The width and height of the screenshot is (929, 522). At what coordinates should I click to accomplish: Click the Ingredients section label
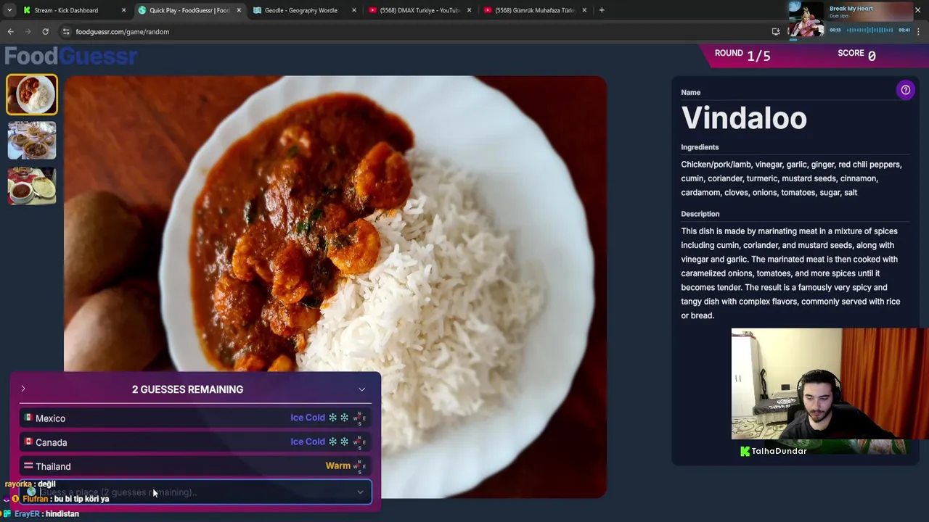coord(700,147)
